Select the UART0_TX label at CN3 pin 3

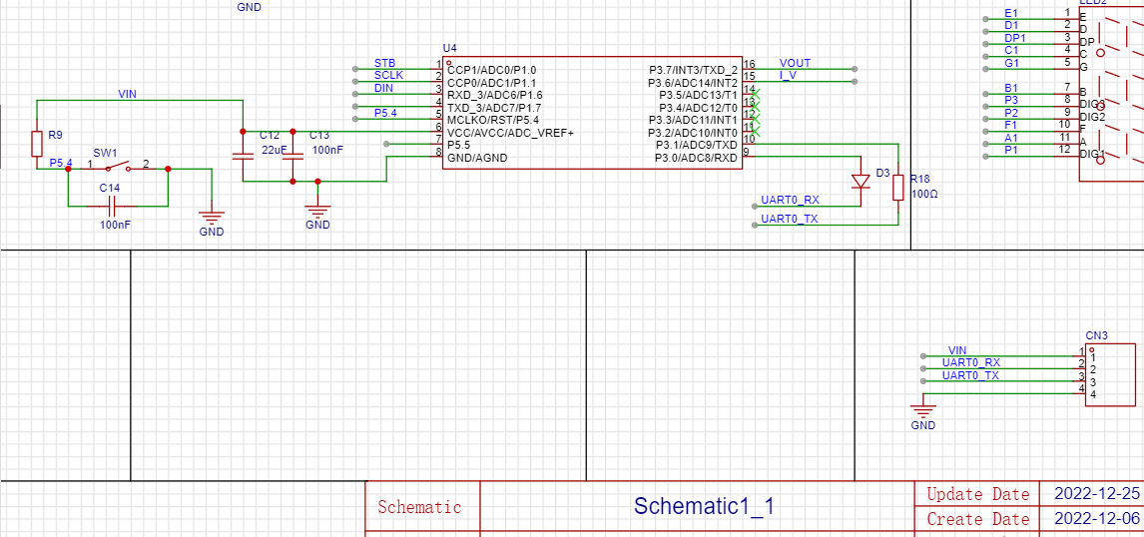click(x=970, y=375)
